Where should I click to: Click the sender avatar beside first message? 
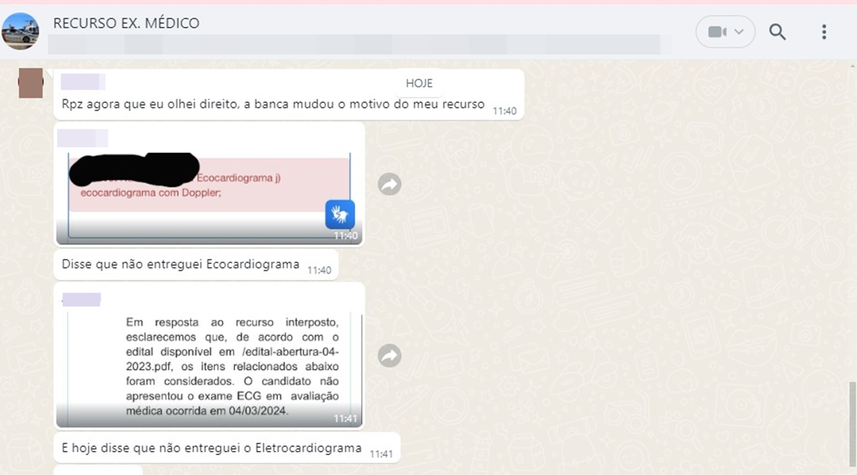(x=30, y=83)
